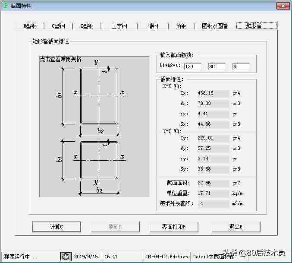Screen dimensions: 292x263
Task: Focus the t thickness field with 6
Action: (x=241, y=67)
